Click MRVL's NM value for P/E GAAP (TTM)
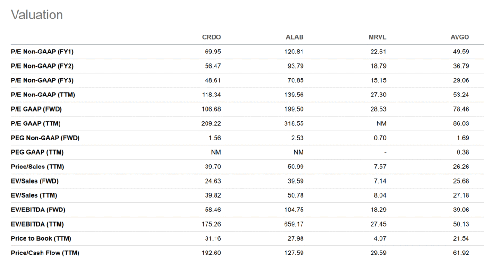 click(381, 123)
